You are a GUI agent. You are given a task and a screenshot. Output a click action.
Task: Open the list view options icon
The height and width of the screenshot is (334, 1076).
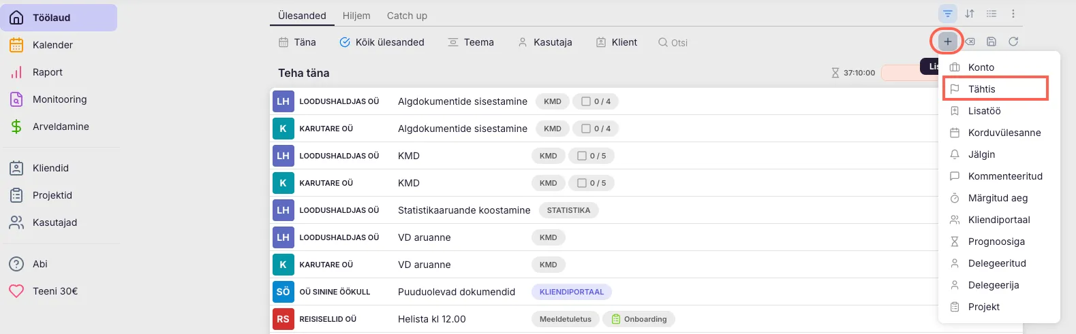pyautogui.click(x=992, y=14)
